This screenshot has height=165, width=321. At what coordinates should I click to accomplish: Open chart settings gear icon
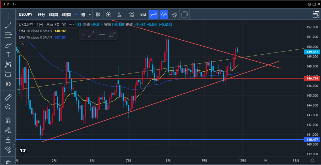click(x=309, y=4)
